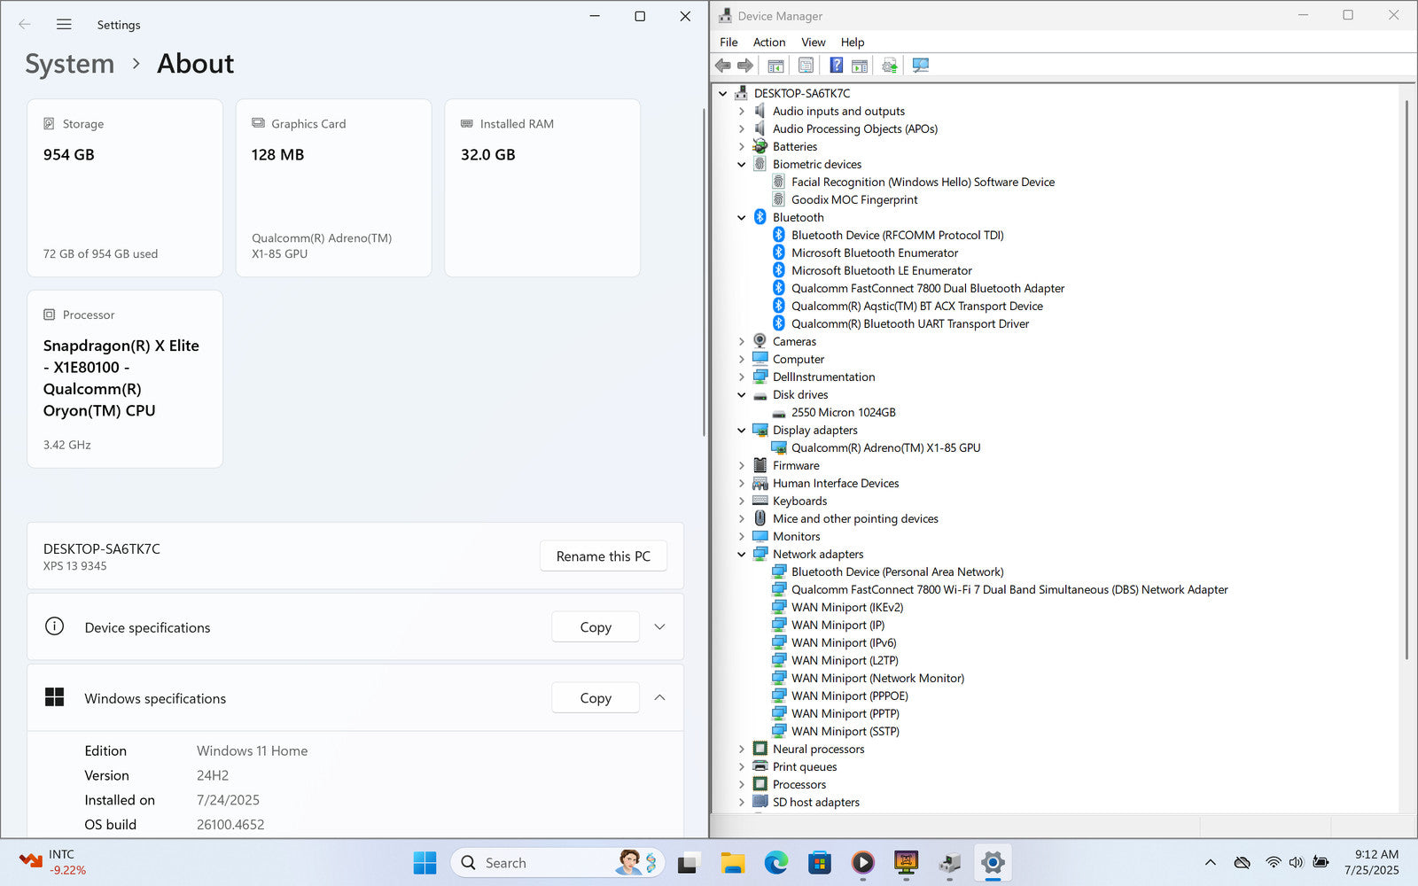Select 2550 Micron 1024GB disk drive
Image resolution: width=1418 pixels, height=886 pixels.
click(x=843, y=413)
